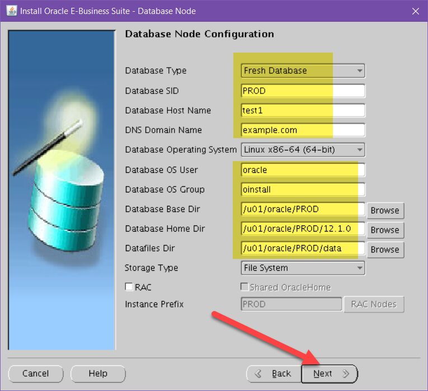The height and width of the screenshot is (391, 428).
Task: Open the Database Operating System dropdown
Action: click(303, 150)
